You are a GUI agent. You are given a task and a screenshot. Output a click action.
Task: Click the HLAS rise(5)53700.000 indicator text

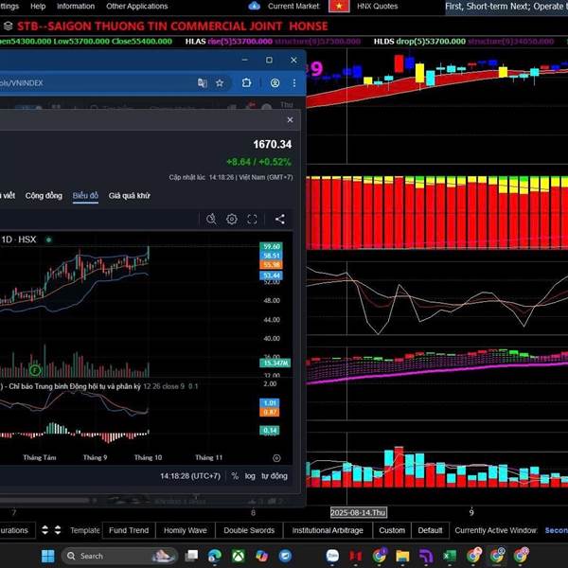228,42
